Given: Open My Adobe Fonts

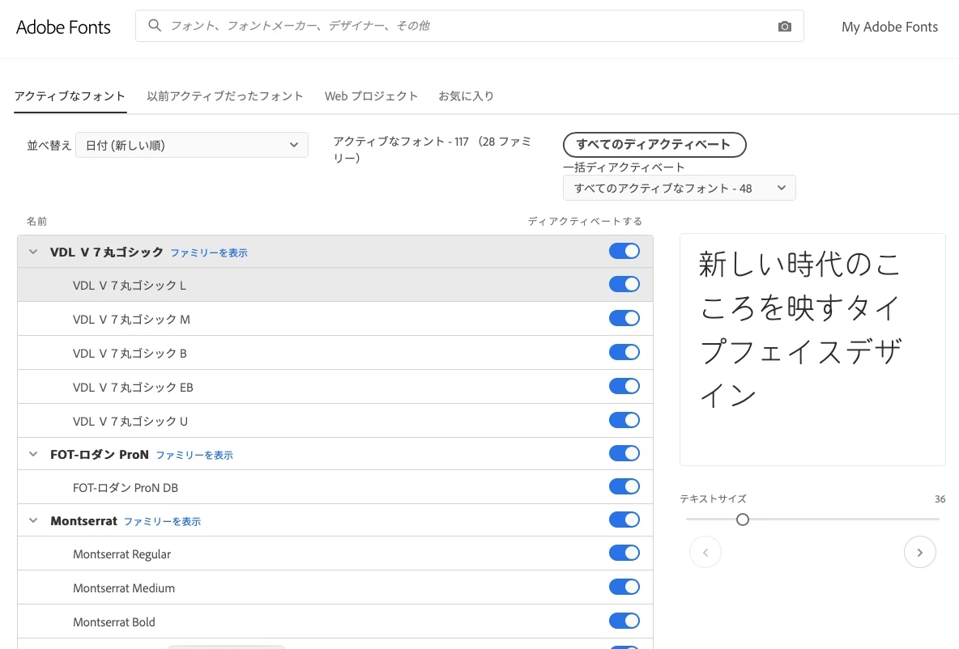Looking at the screenshot, I should coord(889,27).
